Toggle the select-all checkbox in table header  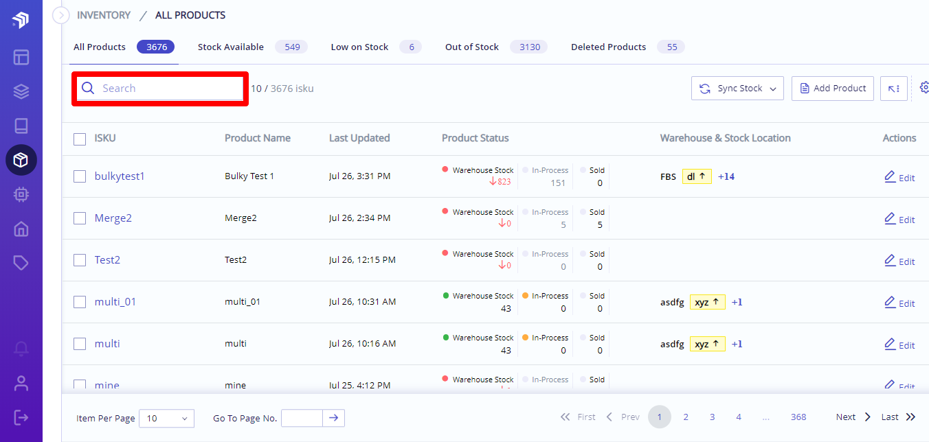[79, 138]
